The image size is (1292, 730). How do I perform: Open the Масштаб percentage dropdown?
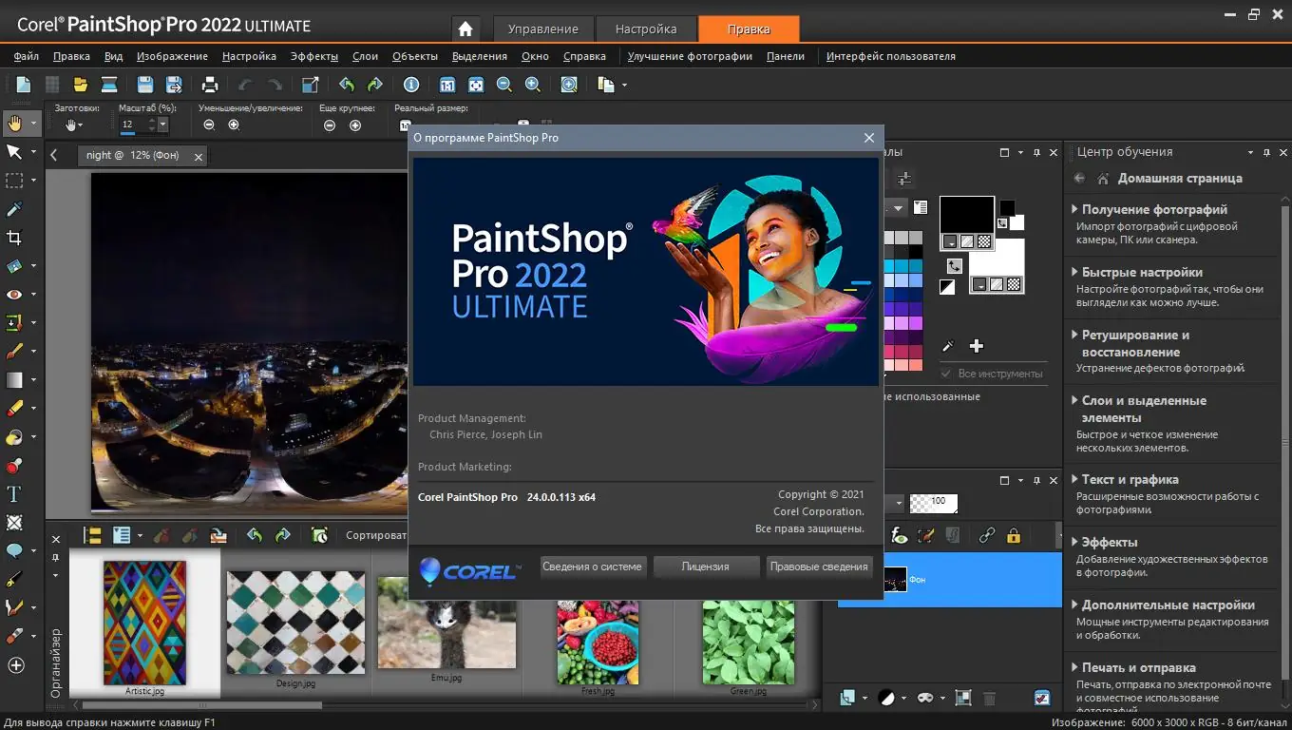162,125
